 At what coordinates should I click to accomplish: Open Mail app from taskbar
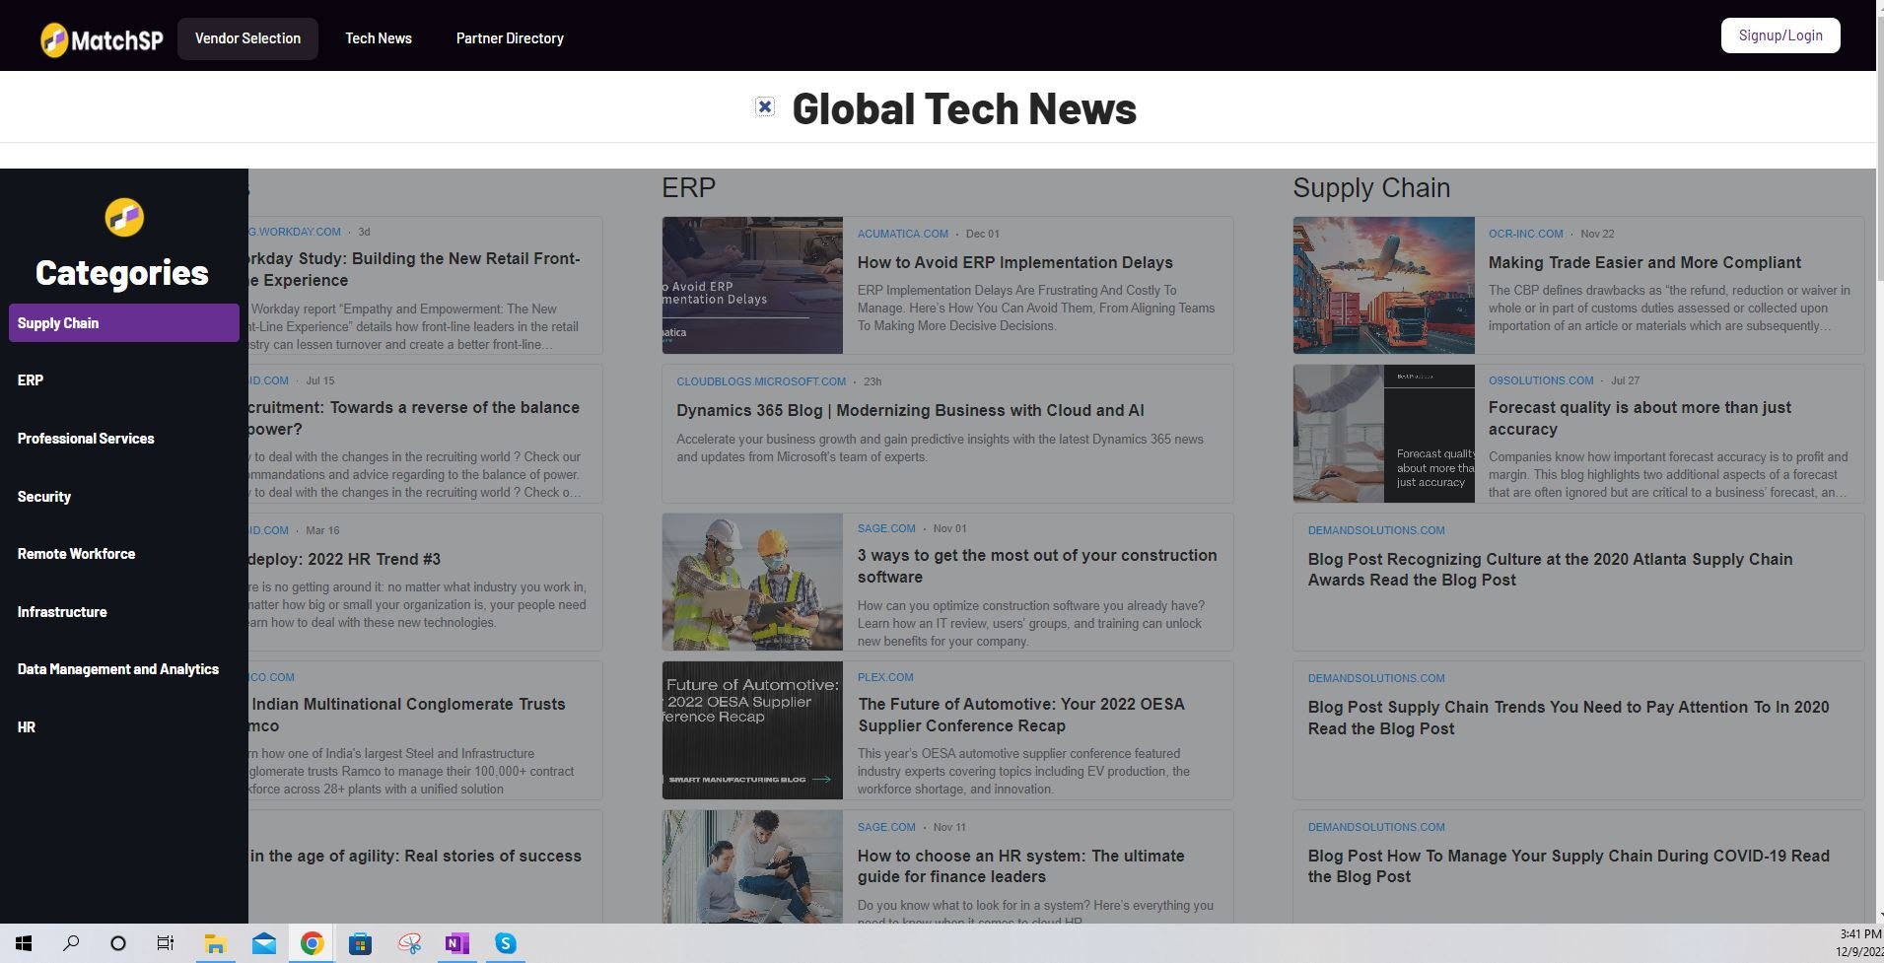tap(263, 943)
